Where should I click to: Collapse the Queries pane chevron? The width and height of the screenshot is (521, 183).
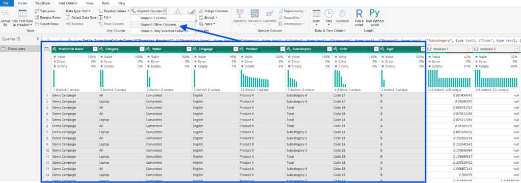click(x=38, y=39)
